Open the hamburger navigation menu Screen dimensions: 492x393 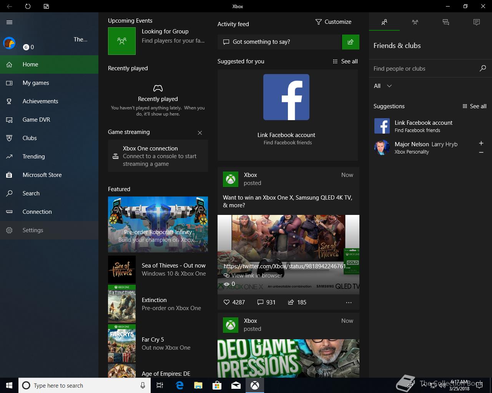(10, 22)
